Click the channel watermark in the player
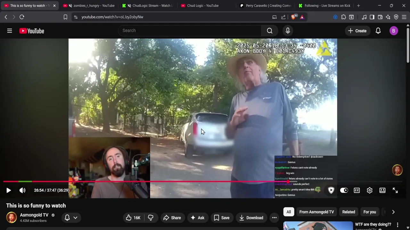The image size is (410, 230). click(x=397, y=170)
